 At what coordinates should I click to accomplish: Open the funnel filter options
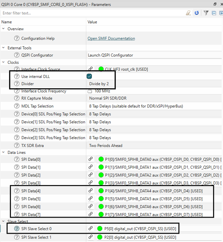tap(206, 13)
